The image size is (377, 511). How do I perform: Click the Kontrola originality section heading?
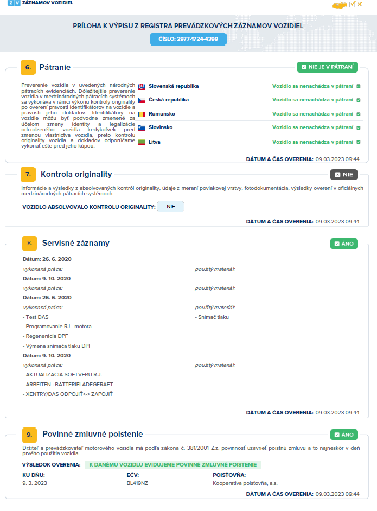(76, 174)
